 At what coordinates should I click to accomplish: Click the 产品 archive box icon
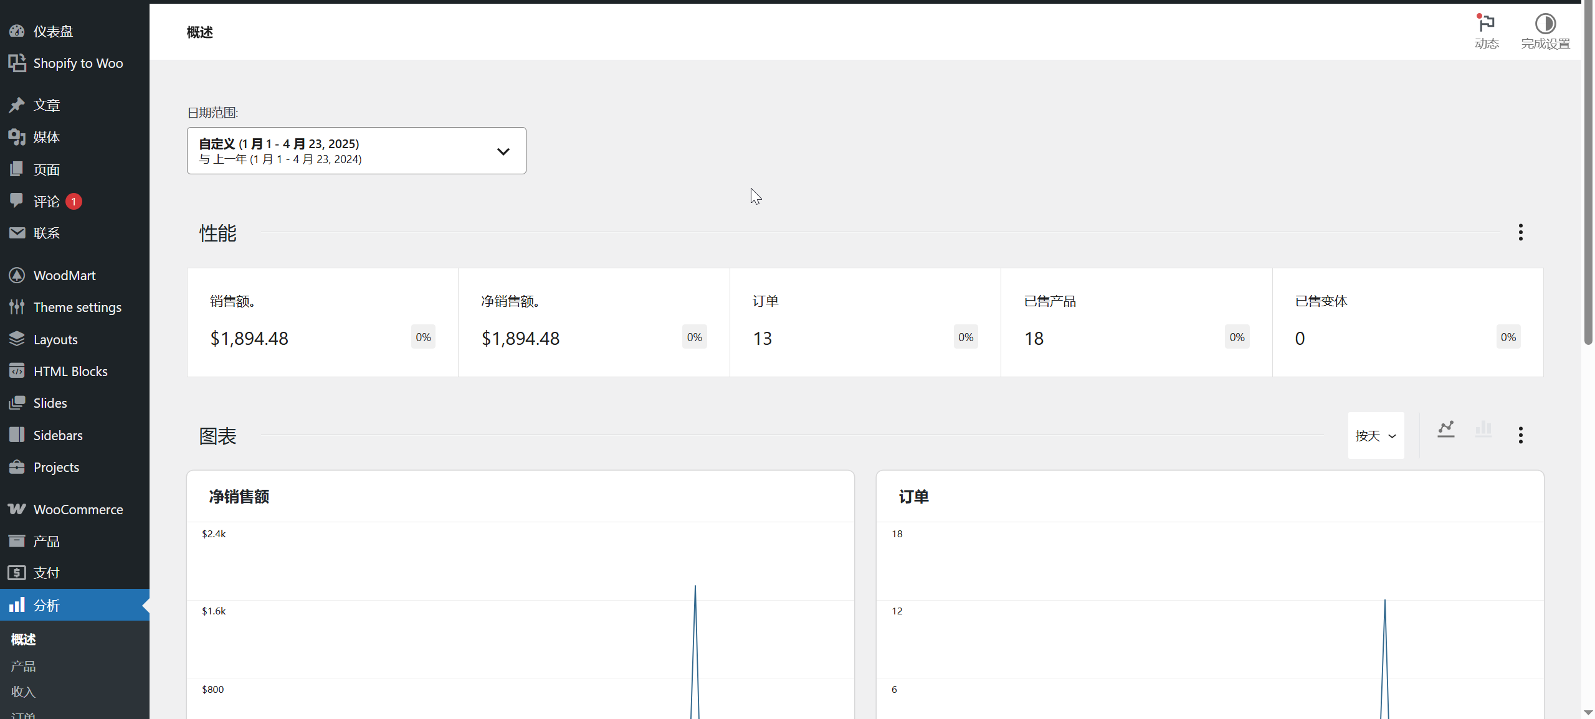(17, 541)
